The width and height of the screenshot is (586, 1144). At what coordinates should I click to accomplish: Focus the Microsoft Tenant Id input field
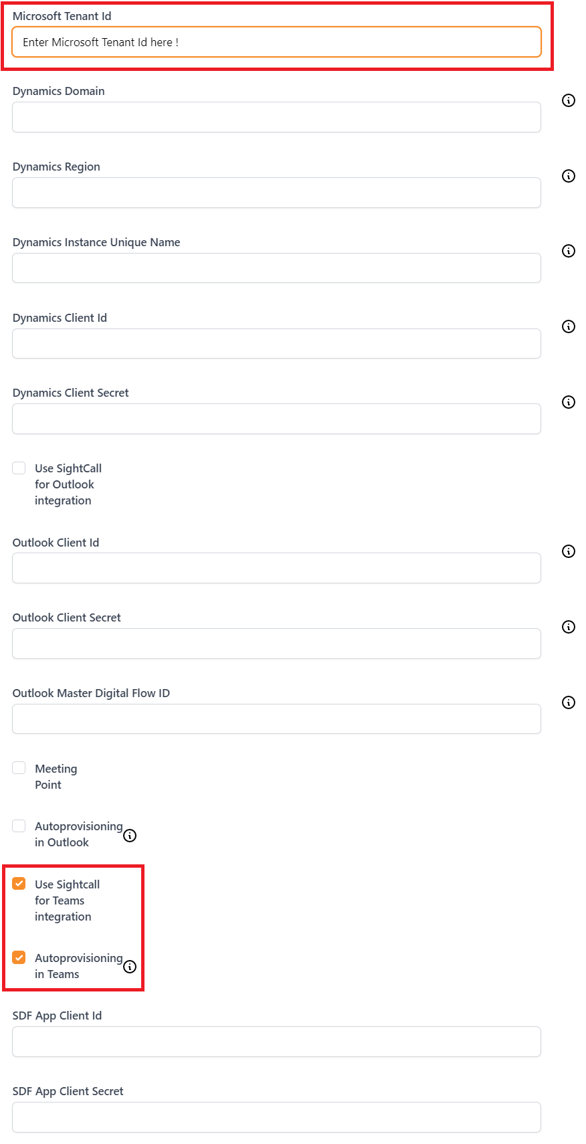276,42
